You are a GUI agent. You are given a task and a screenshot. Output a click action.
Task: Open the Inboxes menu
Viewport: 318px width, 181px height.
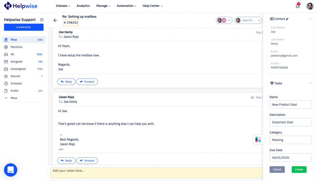pyautogui.click(x=63, y=6)
